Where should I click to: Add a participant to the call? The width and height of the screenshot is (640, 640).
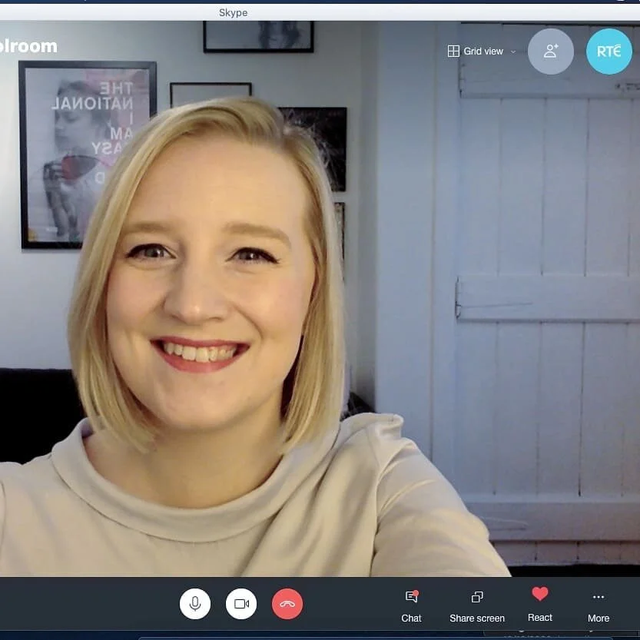(550, 51)
